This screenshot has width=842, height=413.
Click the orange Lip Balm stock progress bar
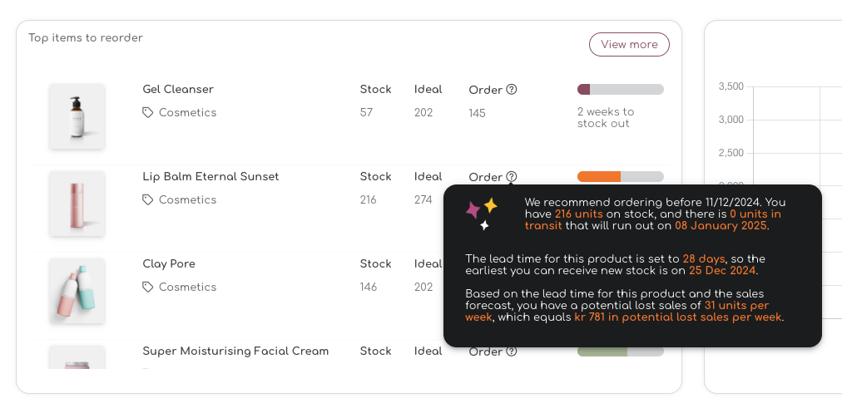[x=620, y=176]
